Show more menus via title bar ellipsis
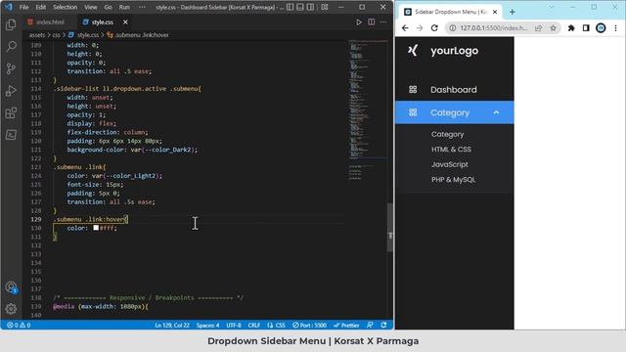Image resolution: width=626 pixels, height=352 pixels. coord(142,7)
